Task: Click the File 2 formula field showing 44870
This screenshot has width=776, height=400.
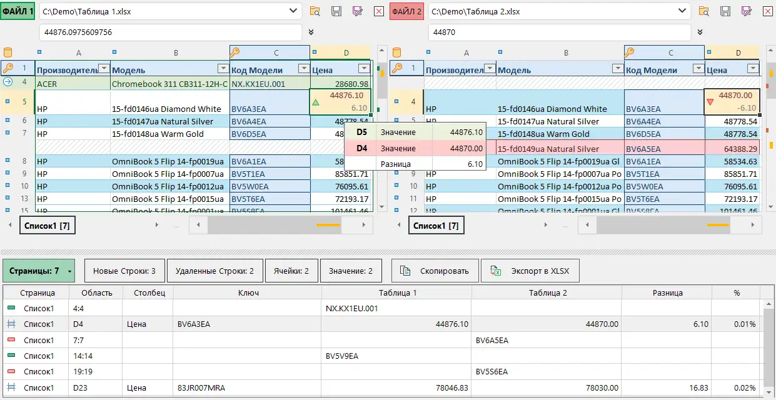Action: 560,32
